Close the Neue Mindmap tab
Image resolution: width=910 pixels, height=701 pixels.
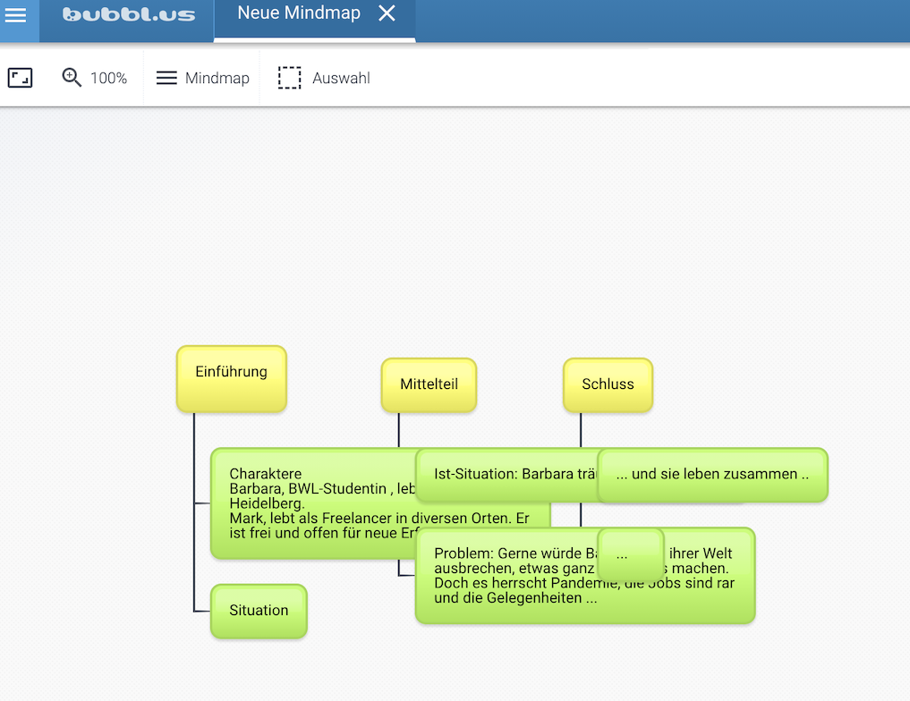click(387, 13)
